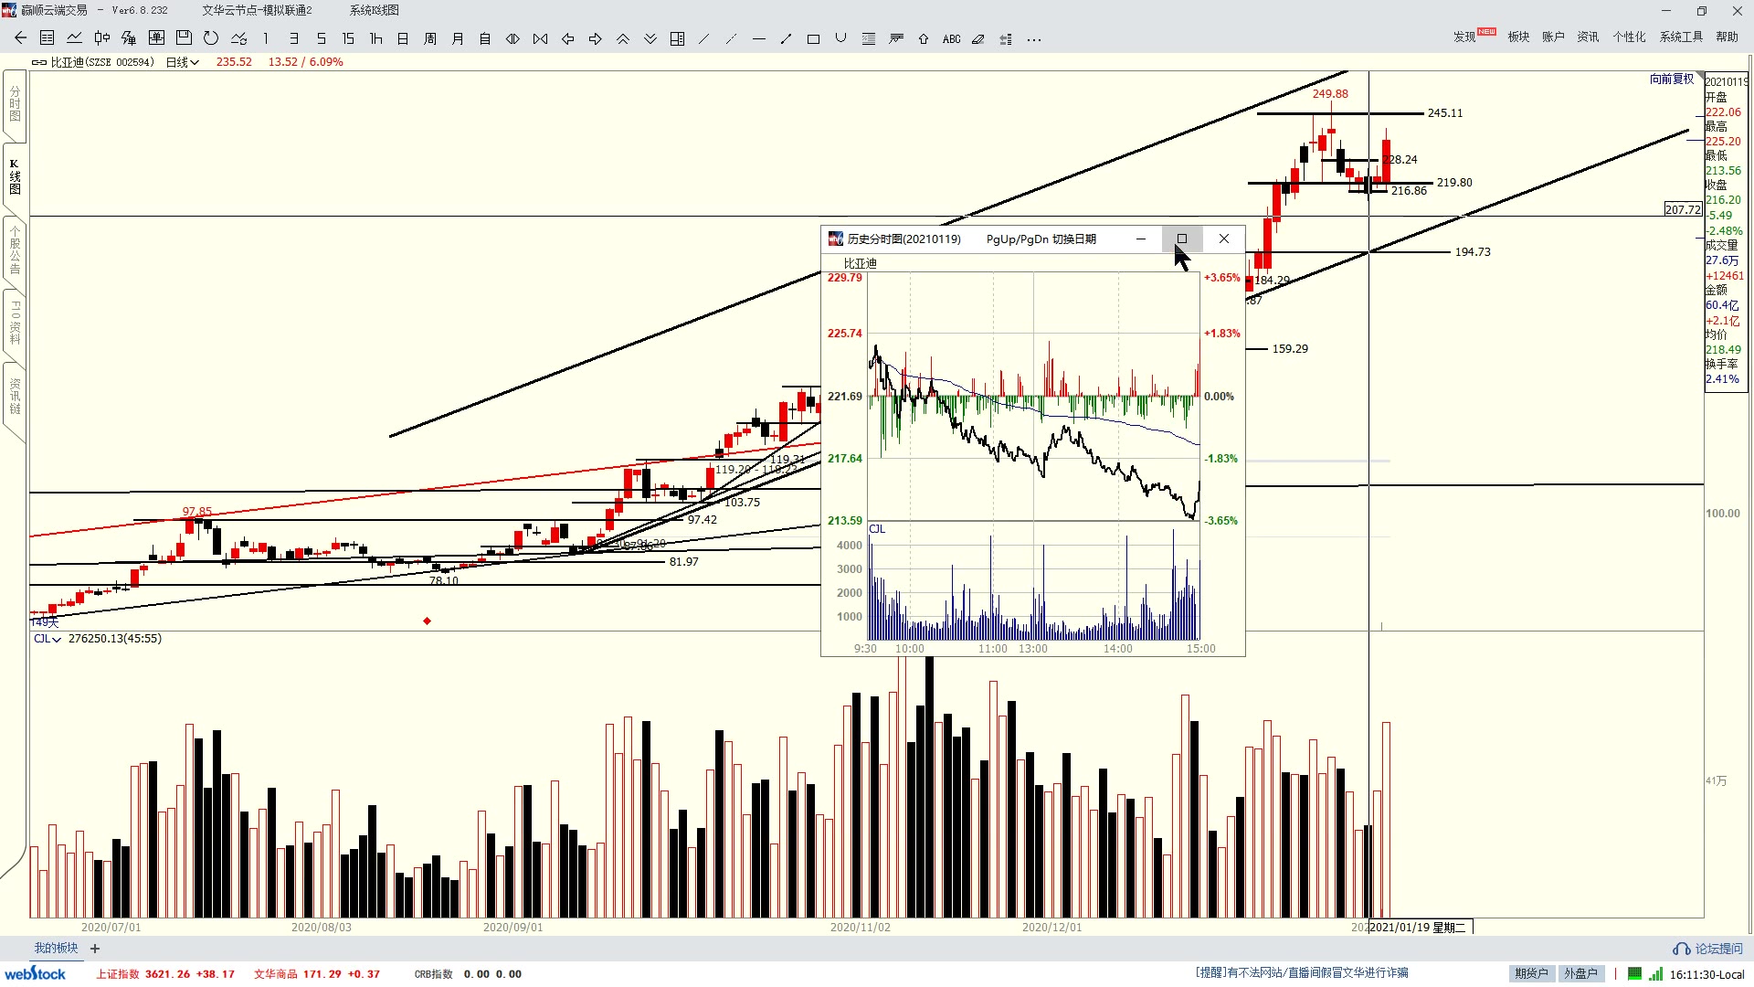Minimize the 历史分时图 popup window

coord(1141,239)
